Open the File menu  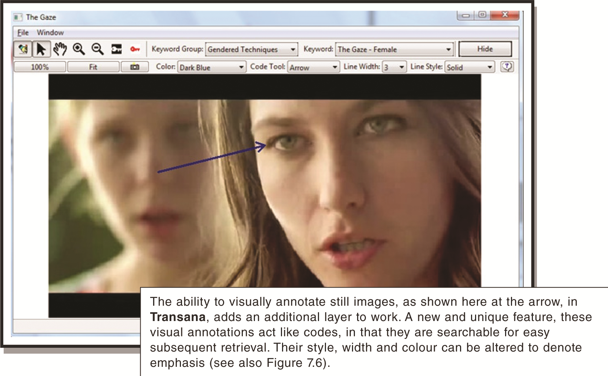[x=23, y=33]
